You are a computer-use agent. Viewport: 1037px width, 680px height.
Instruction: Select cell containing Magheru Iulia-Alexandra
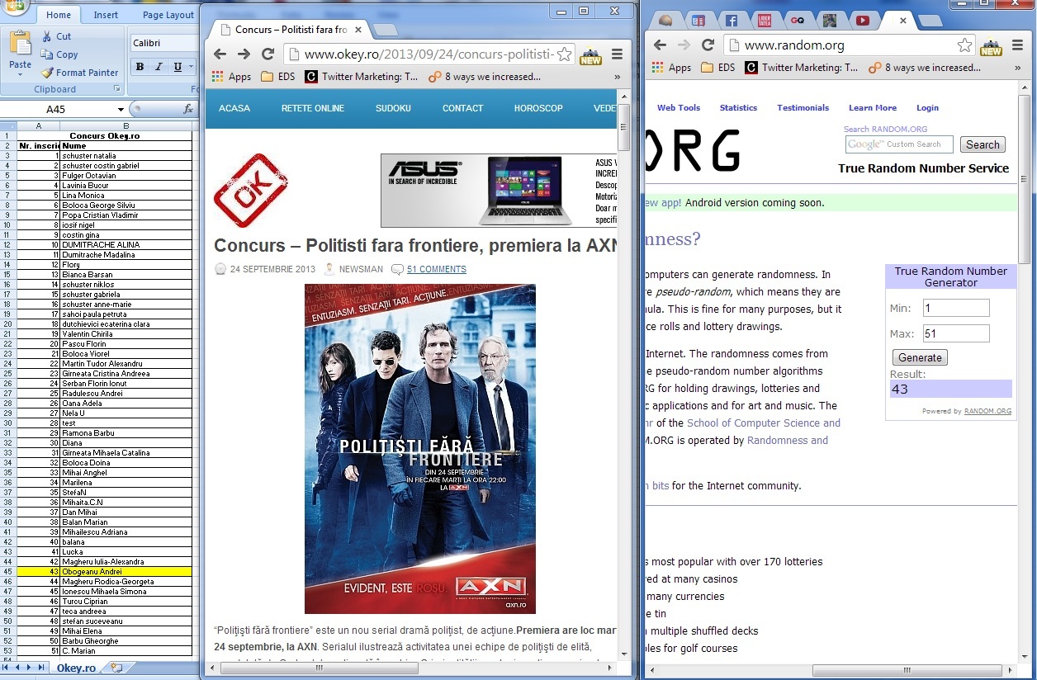(125, 561)
